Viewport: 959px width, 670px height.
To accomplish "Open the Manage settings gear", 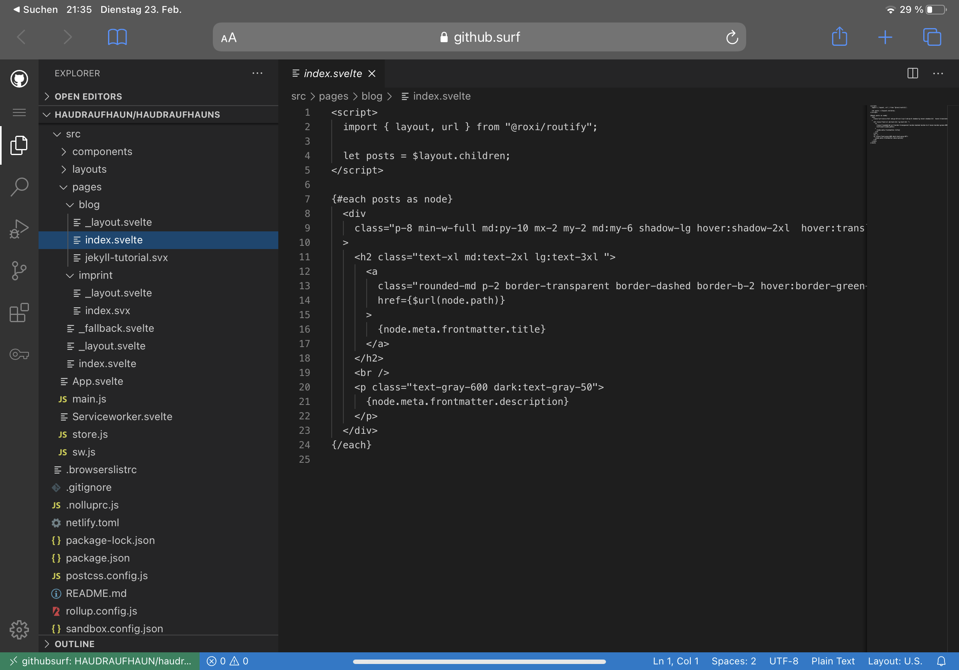I will point(19,629).
